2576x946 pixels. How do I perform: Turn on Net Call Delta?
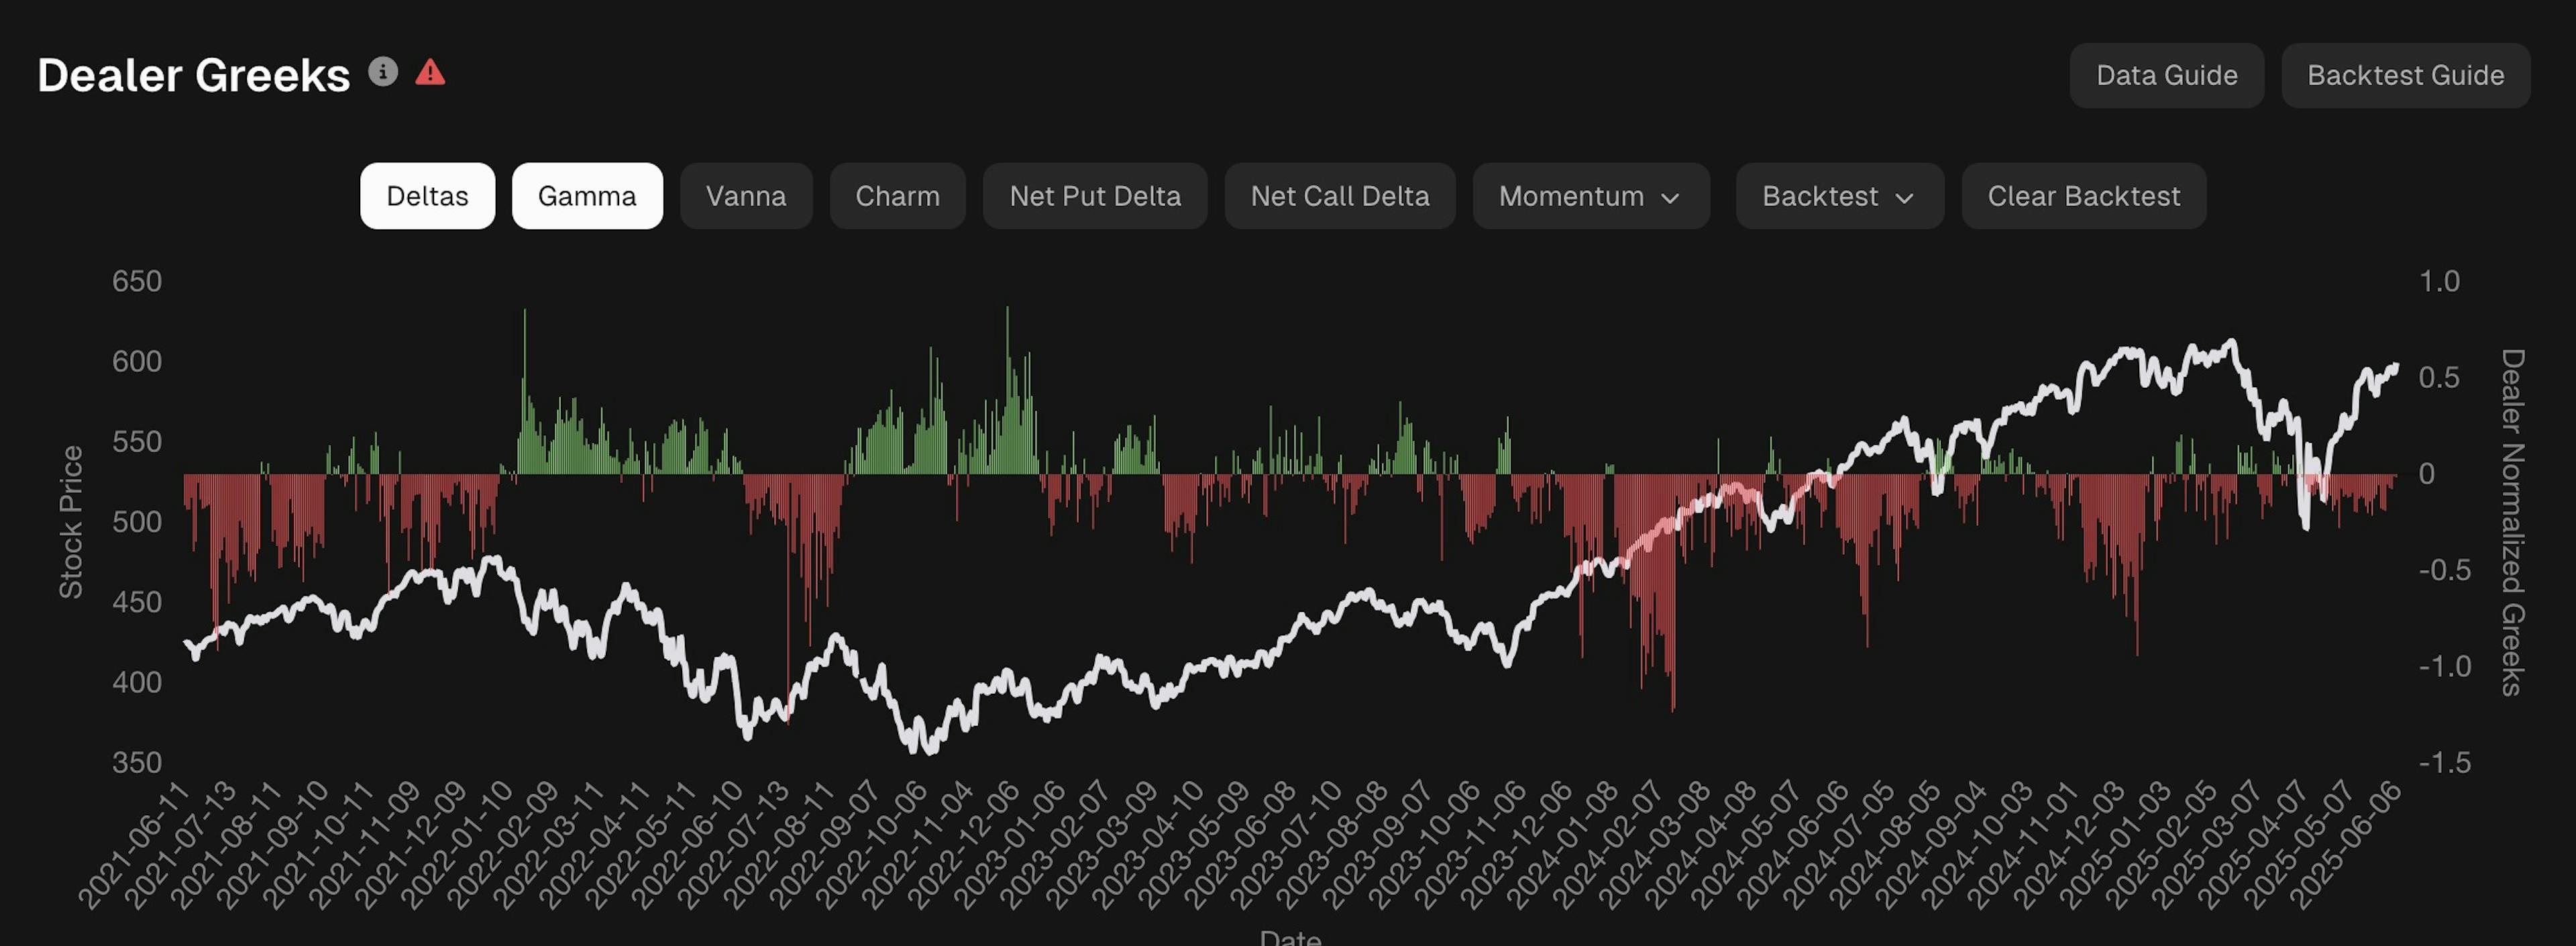tap(1340, 196)
